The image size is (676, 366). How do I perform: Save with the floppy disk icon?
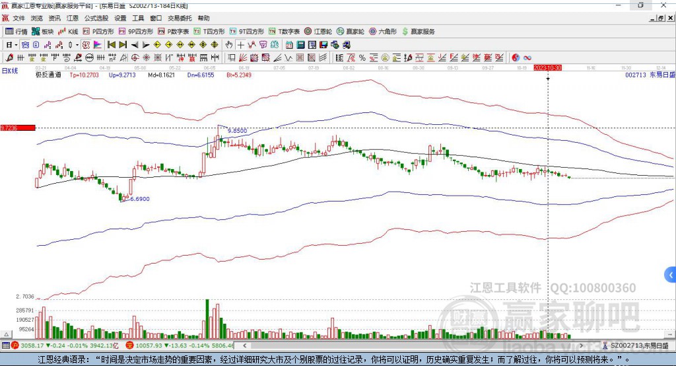323,45
